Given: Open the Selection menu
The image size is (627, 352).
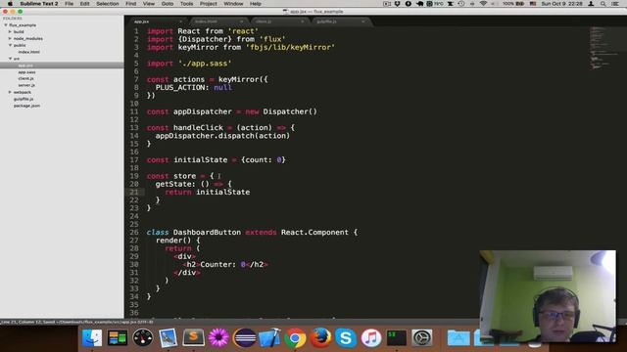Looking at the screenshot, I should click(108, 4).
